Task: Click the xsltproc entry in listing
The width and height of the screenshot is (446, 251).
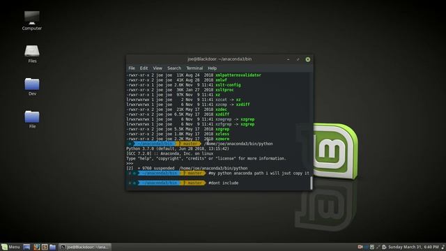Action: pyautogui.click(x=224, y=90)
